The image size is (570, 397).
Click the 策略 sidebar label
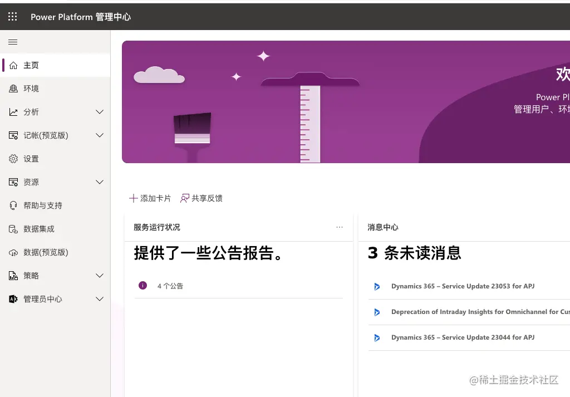[x=31, y=276]
